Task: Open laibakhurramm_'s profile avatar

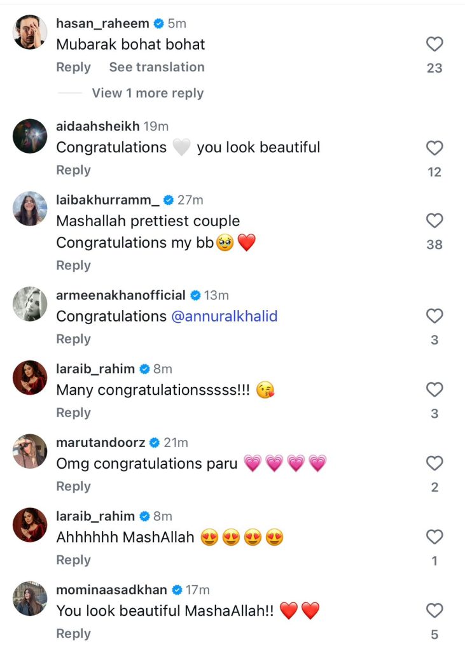Action: [30, 209]
